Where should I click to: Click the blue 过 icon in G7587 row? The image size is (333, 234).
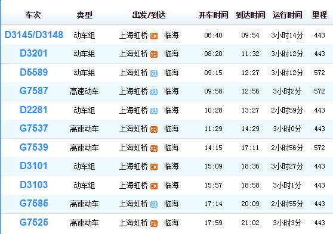[154, 92]
